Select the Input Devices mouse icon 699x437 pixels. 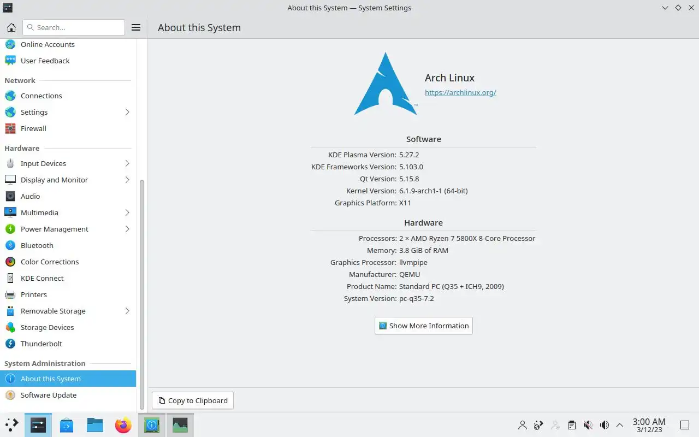(x=10, y=163)
